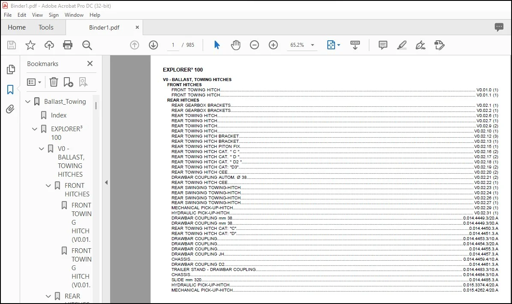Click the EXPLORER³ 100 page heading
Image resolution: width=512 pixels, height=304 pixels.
pos(183,69)
